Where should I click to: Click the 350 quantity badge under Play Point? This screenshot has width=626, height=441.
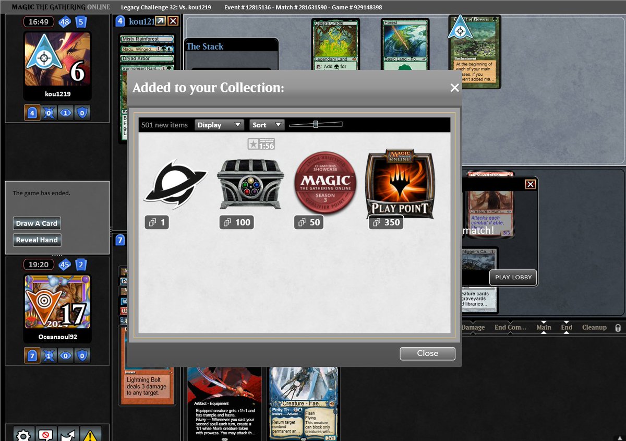[386, 222]
